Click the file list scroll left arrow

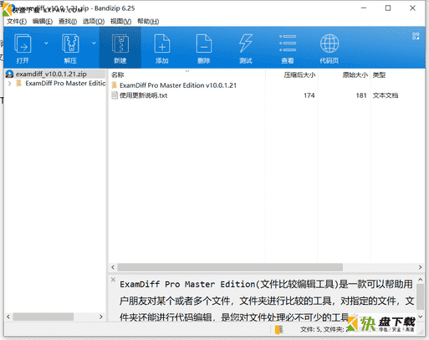113,267
